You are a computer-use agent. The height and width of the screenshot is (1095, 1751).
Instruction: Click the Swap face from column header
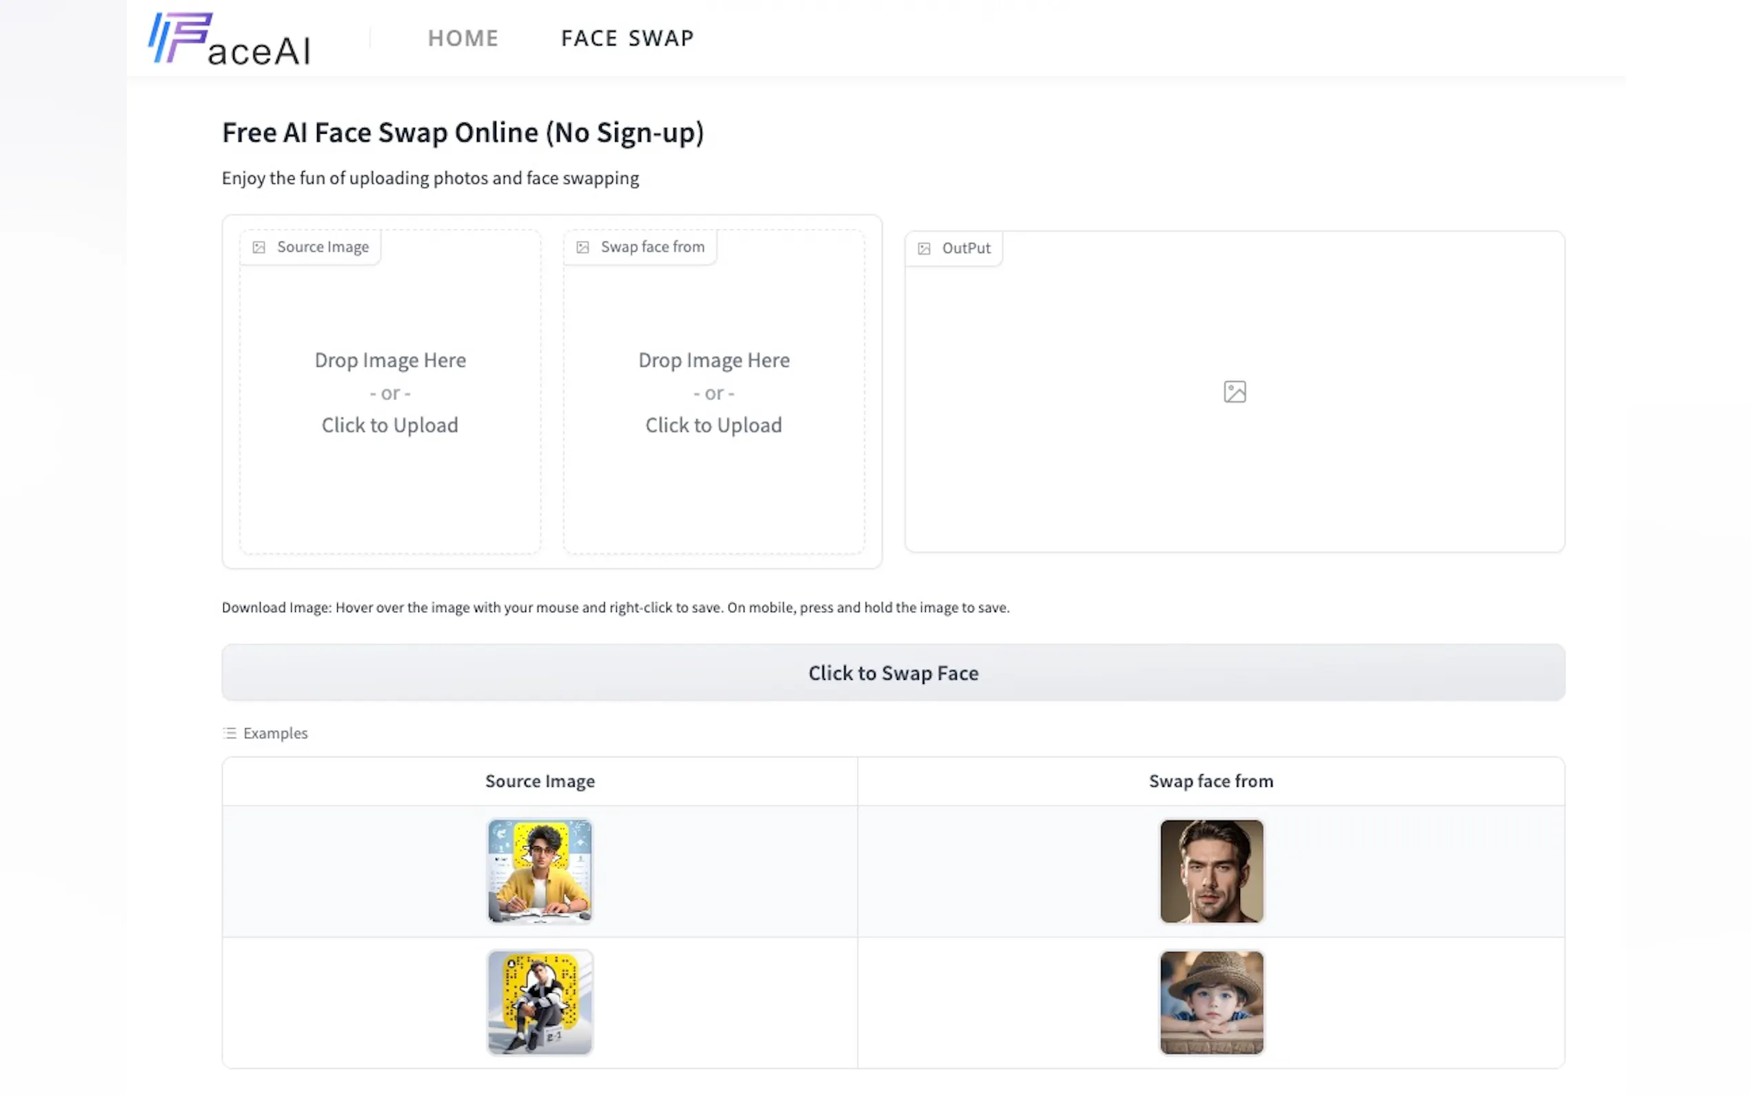(x=1211, y=781)
